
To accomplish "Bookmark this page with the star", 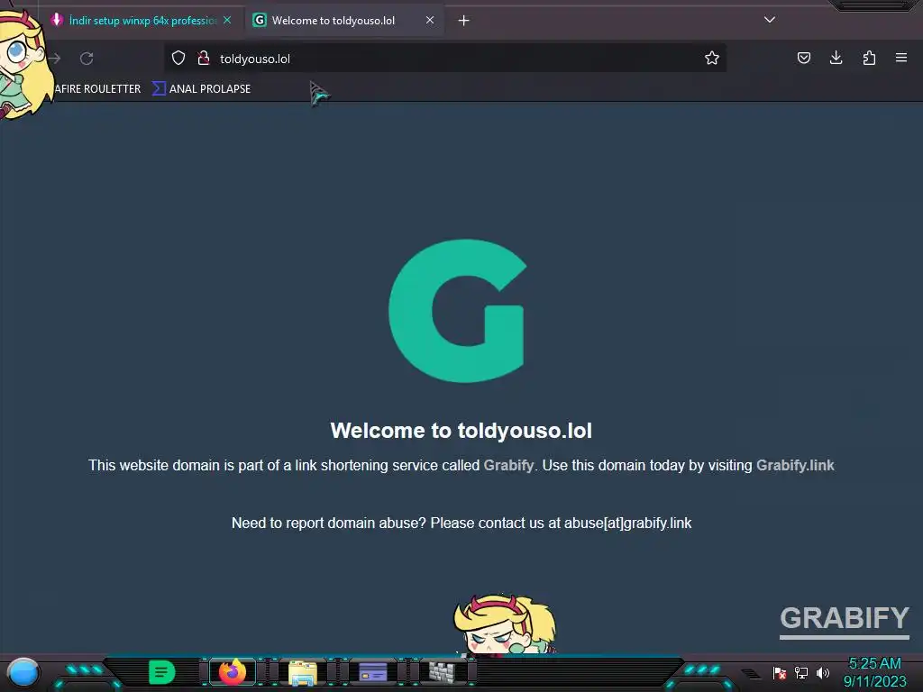I will [712, 59].
